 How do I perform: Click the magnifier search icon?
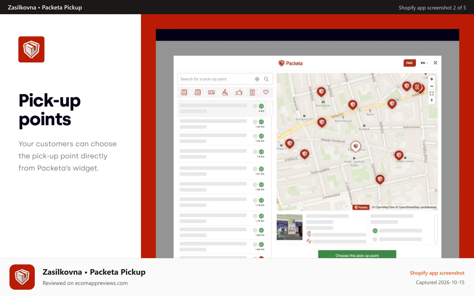[x=266, y=79]
